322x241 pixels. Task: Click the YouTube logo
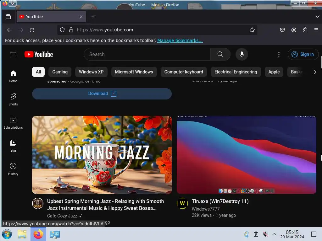39,54
